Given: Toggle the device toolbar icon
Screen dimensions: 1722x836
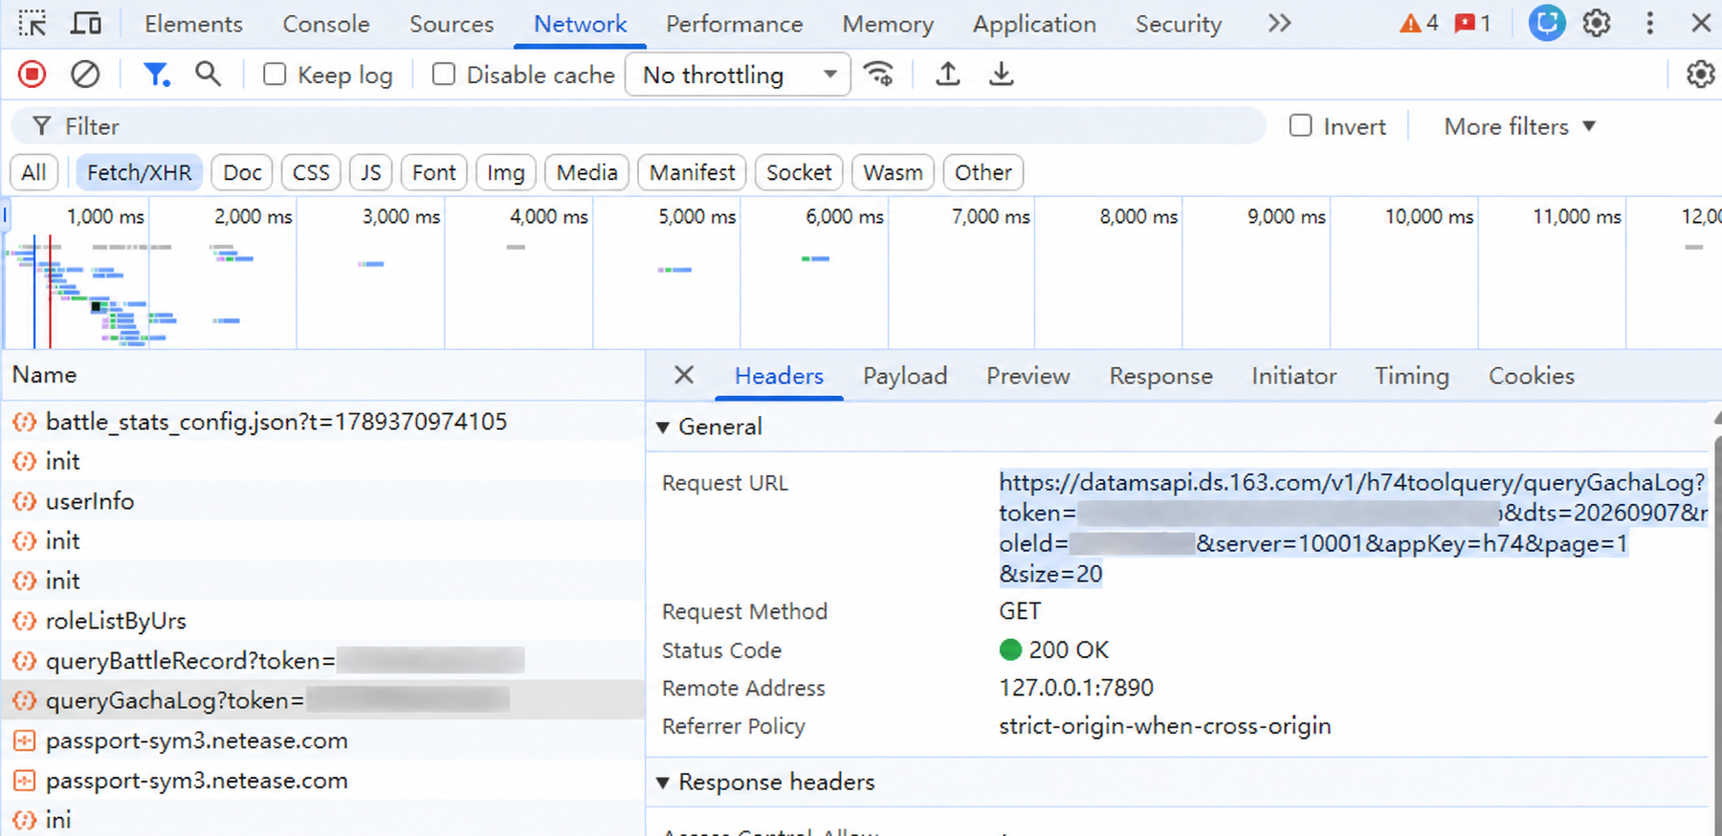Looking at the screenshot, I should (x=86, y=23).
